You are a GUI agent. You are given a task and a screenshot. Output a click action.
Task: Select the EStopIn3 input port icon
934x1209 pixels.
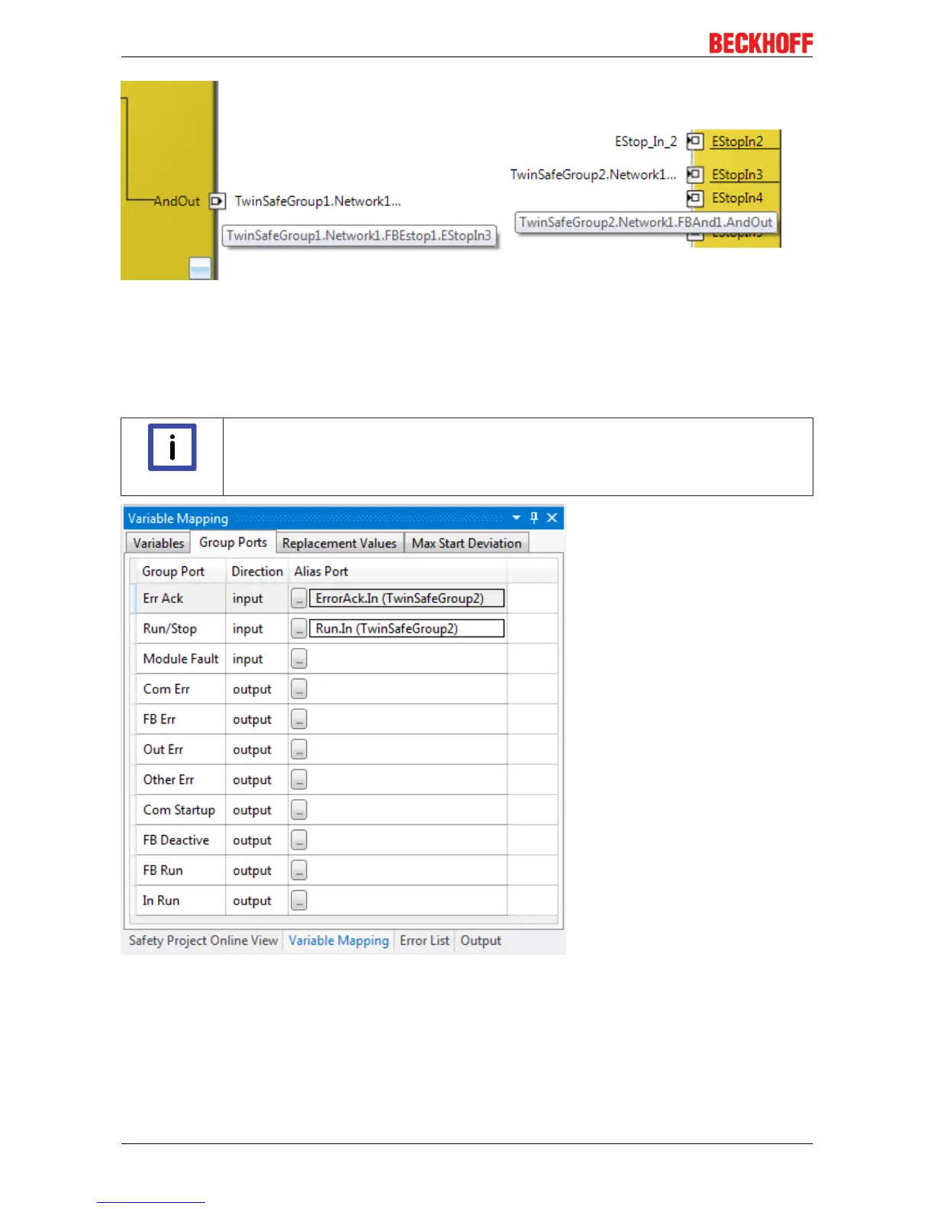694,175
